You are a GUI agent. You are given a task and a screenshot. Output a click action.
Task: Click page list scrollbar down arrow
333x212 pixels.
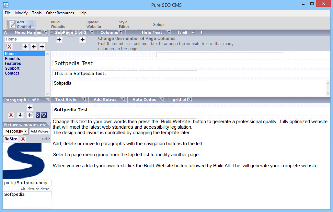(x=48, y=93)
